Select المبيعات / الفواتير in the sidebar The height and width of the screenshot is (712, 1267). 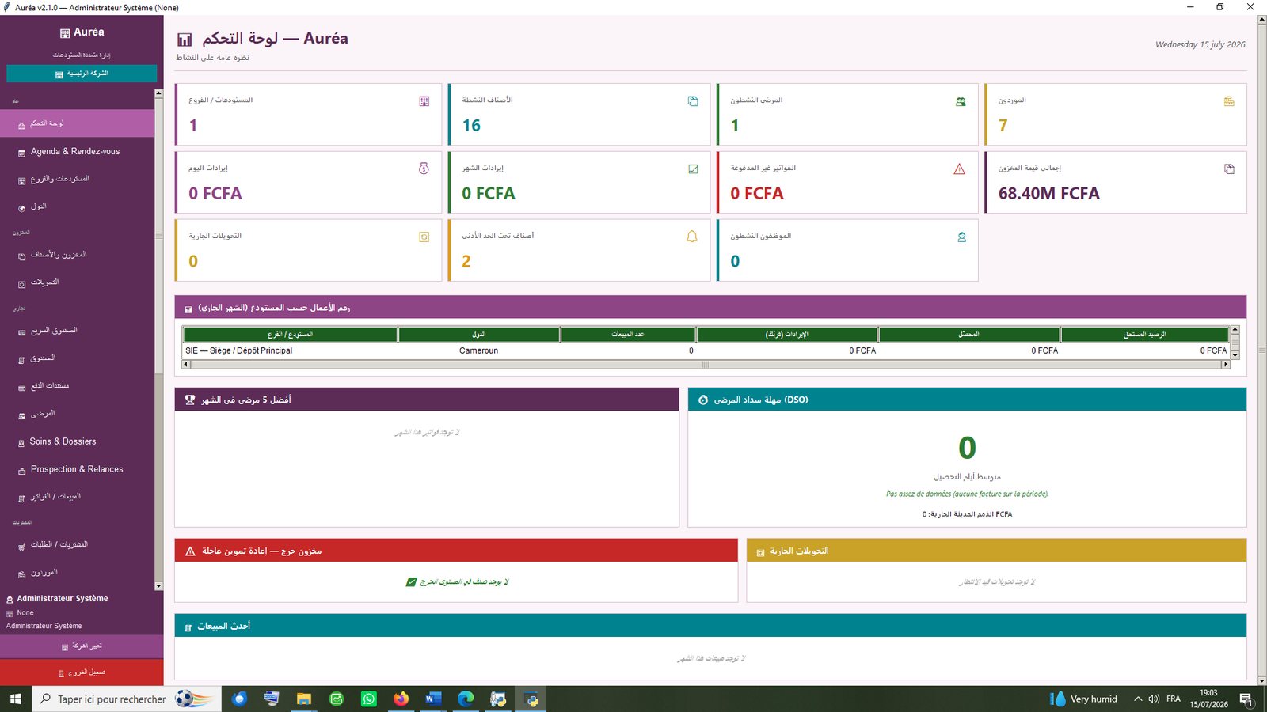pos(78,497)
